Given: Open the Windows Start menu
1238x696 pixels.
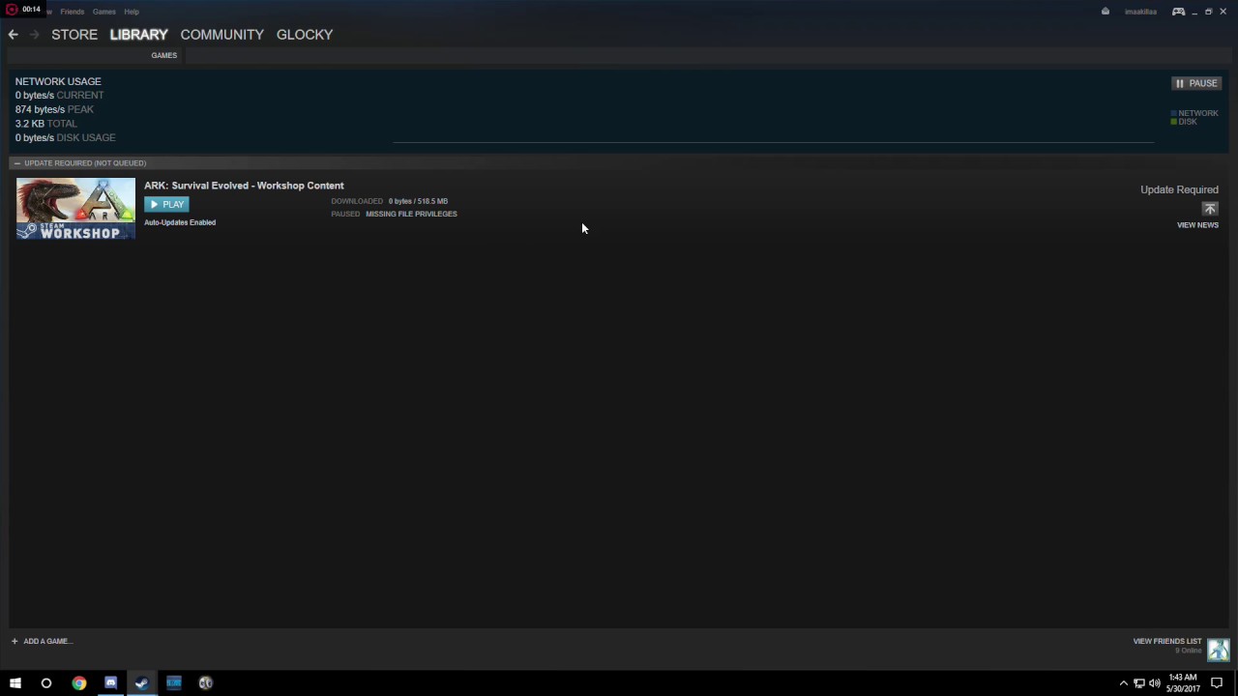Looking at the screenshot, I should [15, 683].
